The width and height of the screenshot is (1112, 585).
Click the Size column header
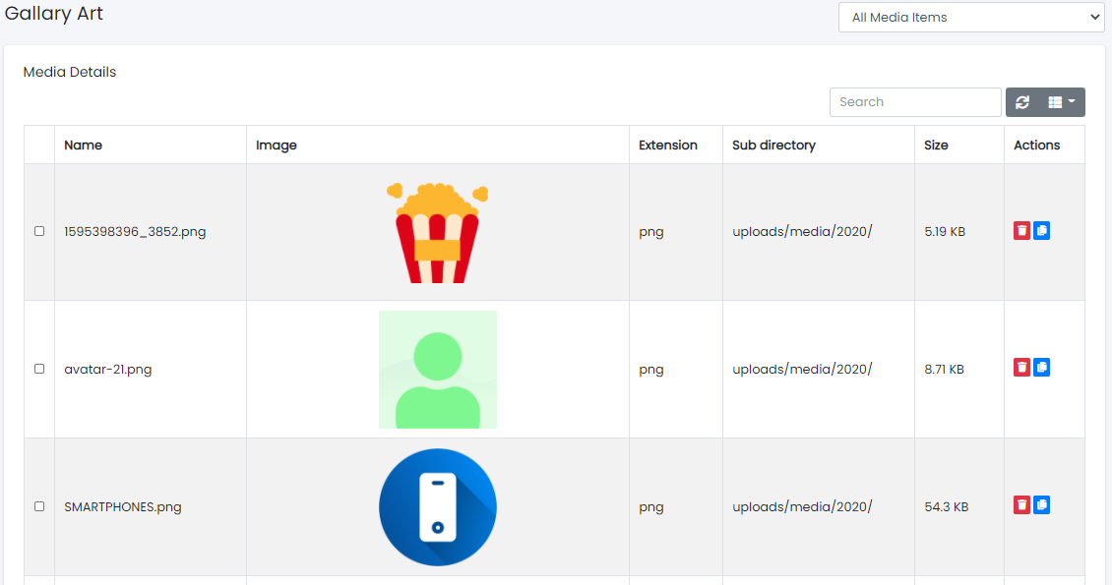[x=936, y=145]
